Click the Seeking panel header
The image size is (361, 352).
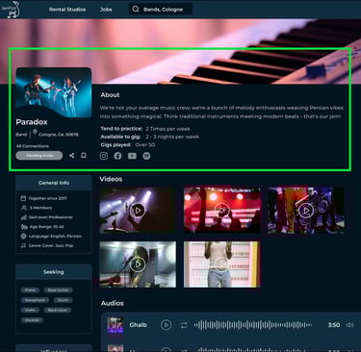(x=54, y=272)
